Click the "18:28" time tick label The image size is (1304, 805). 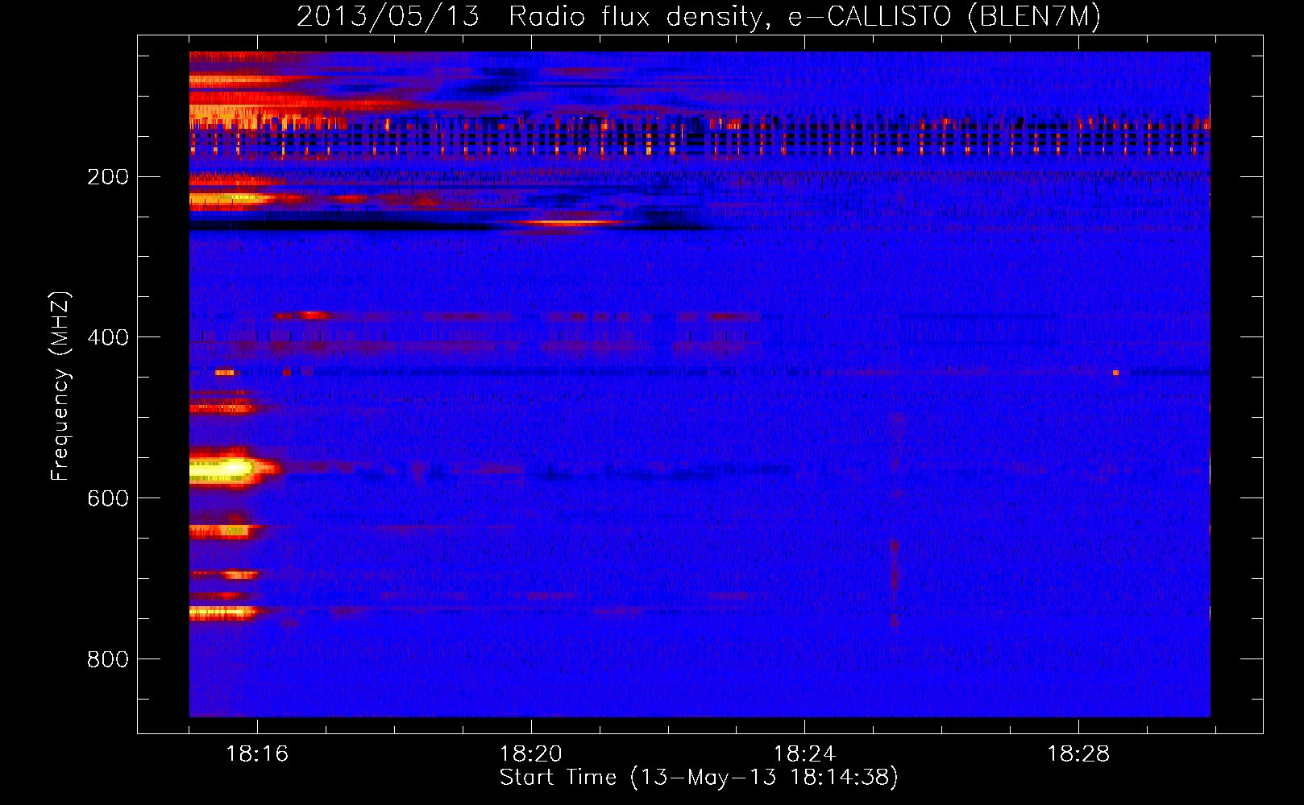(x=1078, y=754)
